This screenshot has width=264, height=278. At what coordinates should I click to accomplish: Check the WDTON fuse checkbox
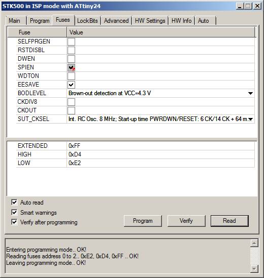(x=71, y=76)
